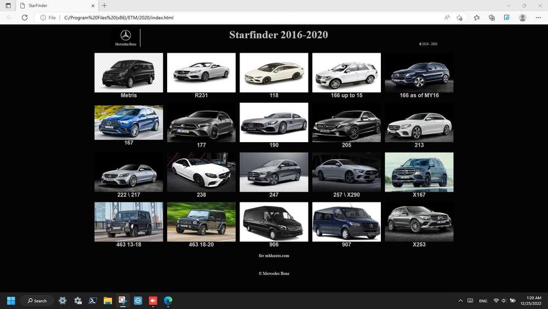Refresh the page with reload icon

pyautogui.click(x=25, y=18)
